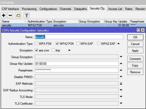Sort by Authentication Type column header
Screen dimensions: 146x109
[40, 21]
